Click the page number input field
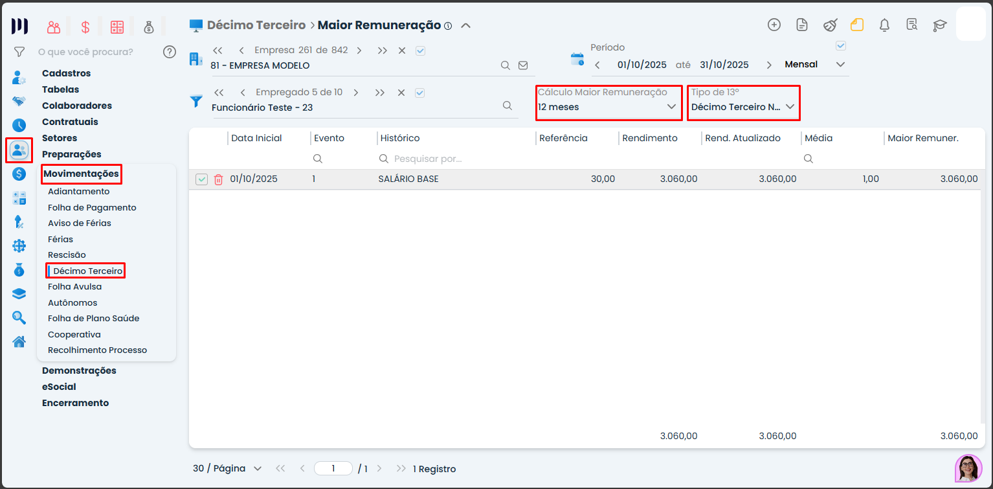 coord(333,468)
